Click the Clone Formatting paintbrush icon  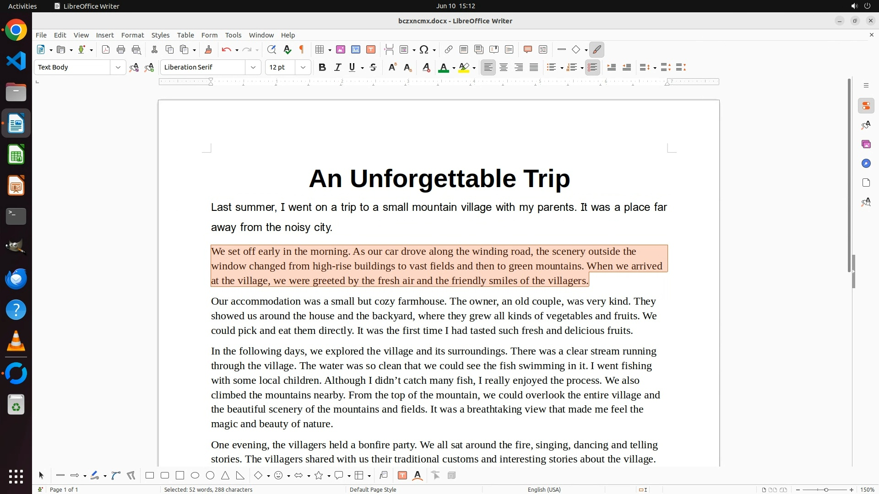tap(208, 50)
